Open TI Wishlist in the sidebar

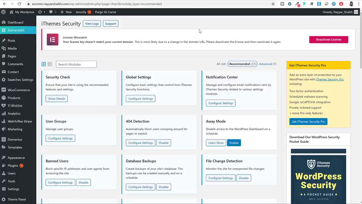click(x=18, y=106)
